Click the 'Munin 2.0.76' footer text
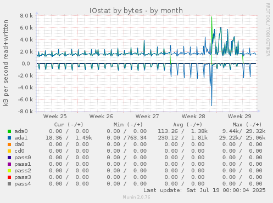The height and width of the screenshot is (203, 273). click(x=136, y=197)
